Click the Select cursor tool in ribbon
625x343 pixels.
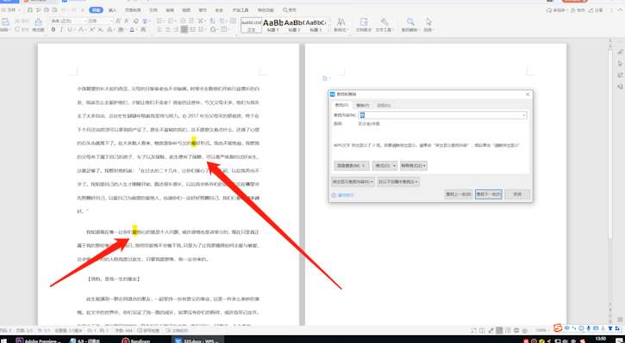tap(428, 24)
